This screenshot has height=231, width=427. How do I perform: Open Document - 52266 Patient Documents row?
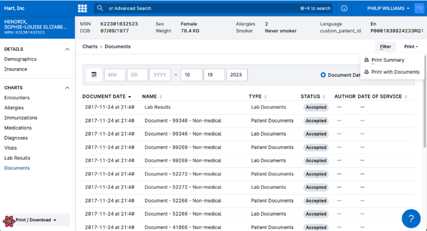click(x=248, y=201)
